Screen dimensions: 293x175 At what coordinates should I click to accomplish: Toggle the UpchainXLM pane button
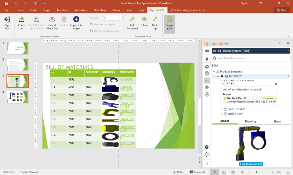tap(170, 23)
